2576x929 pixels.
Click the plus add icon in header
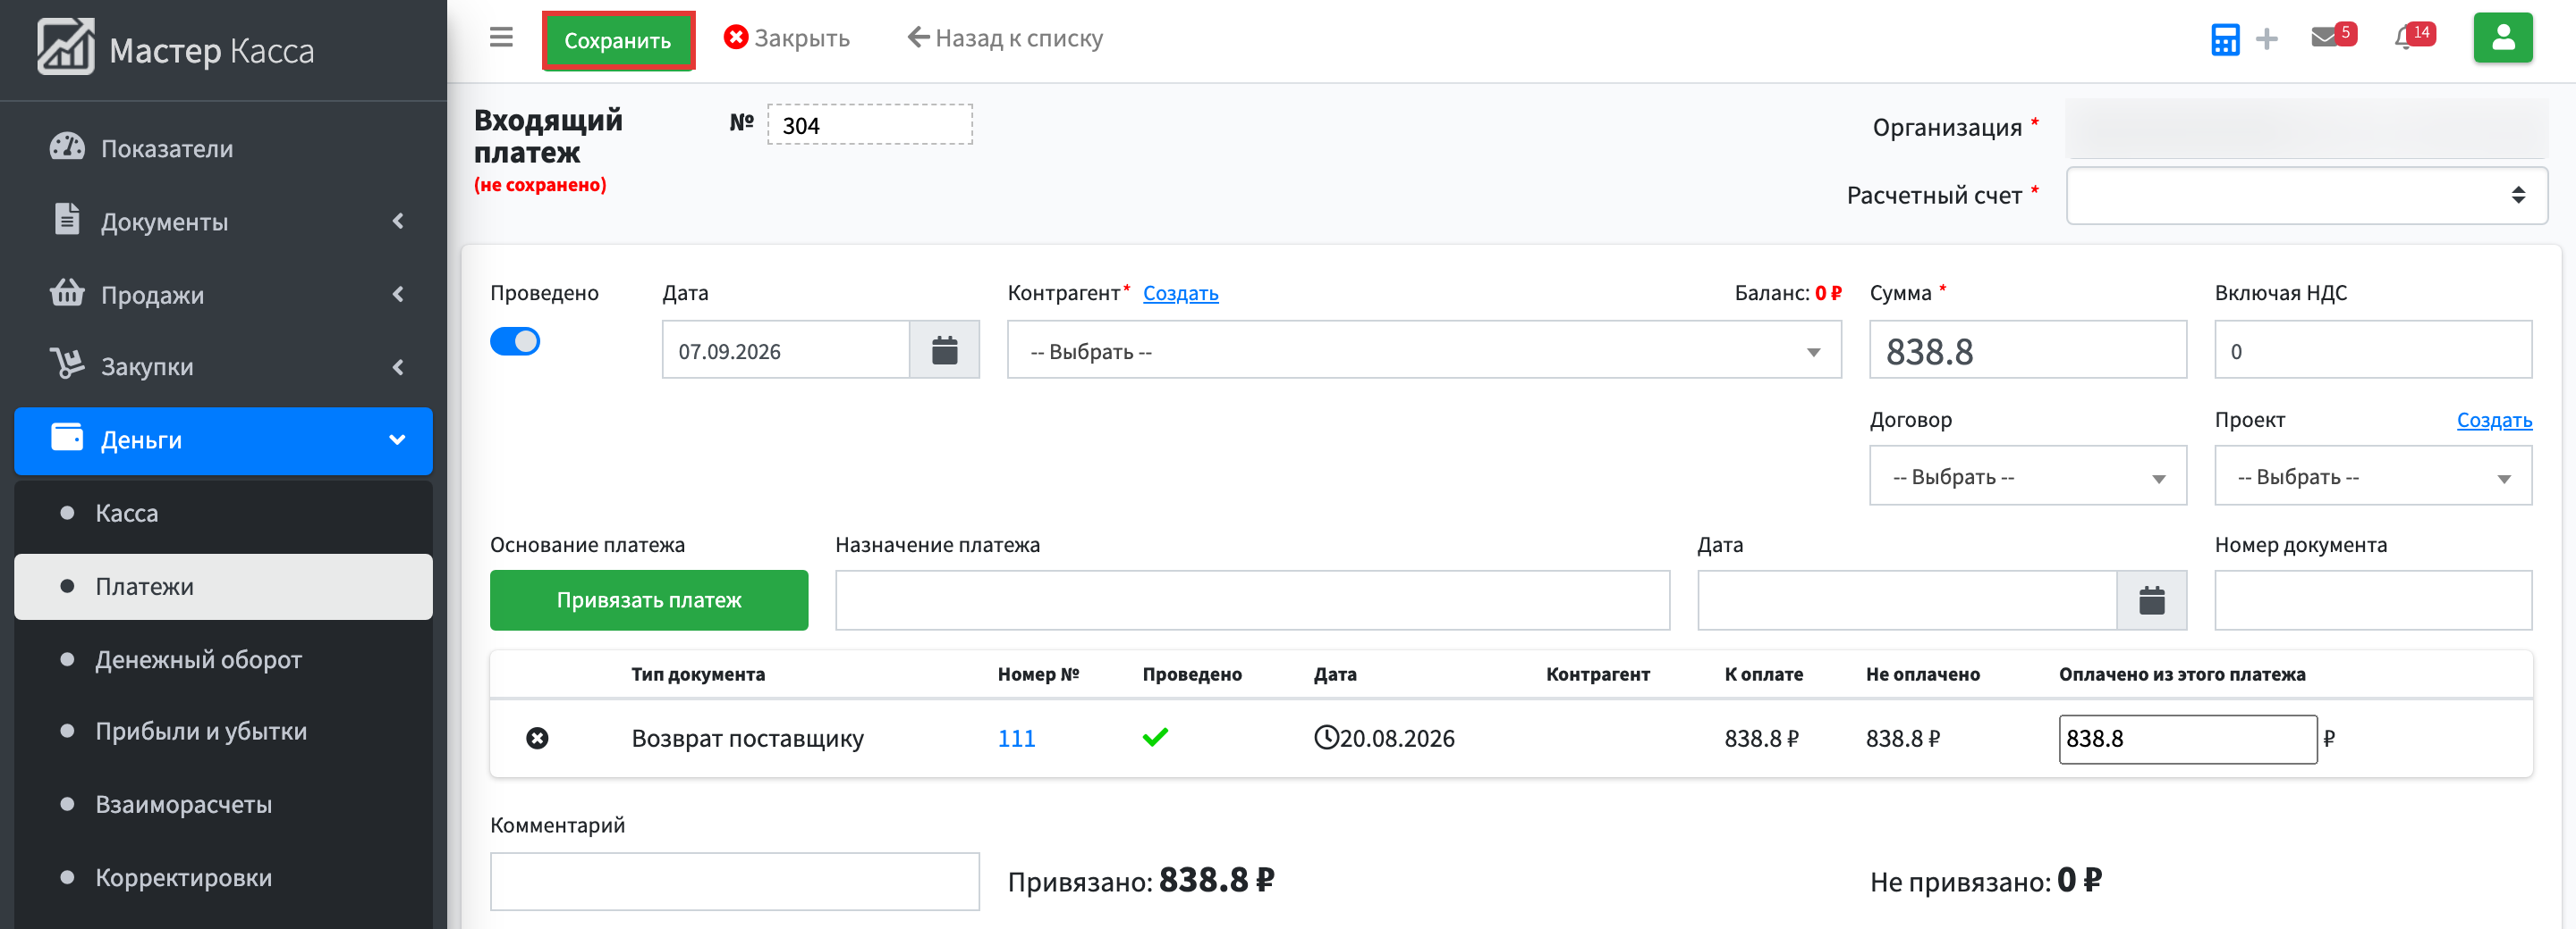[x=2267, y=39]
